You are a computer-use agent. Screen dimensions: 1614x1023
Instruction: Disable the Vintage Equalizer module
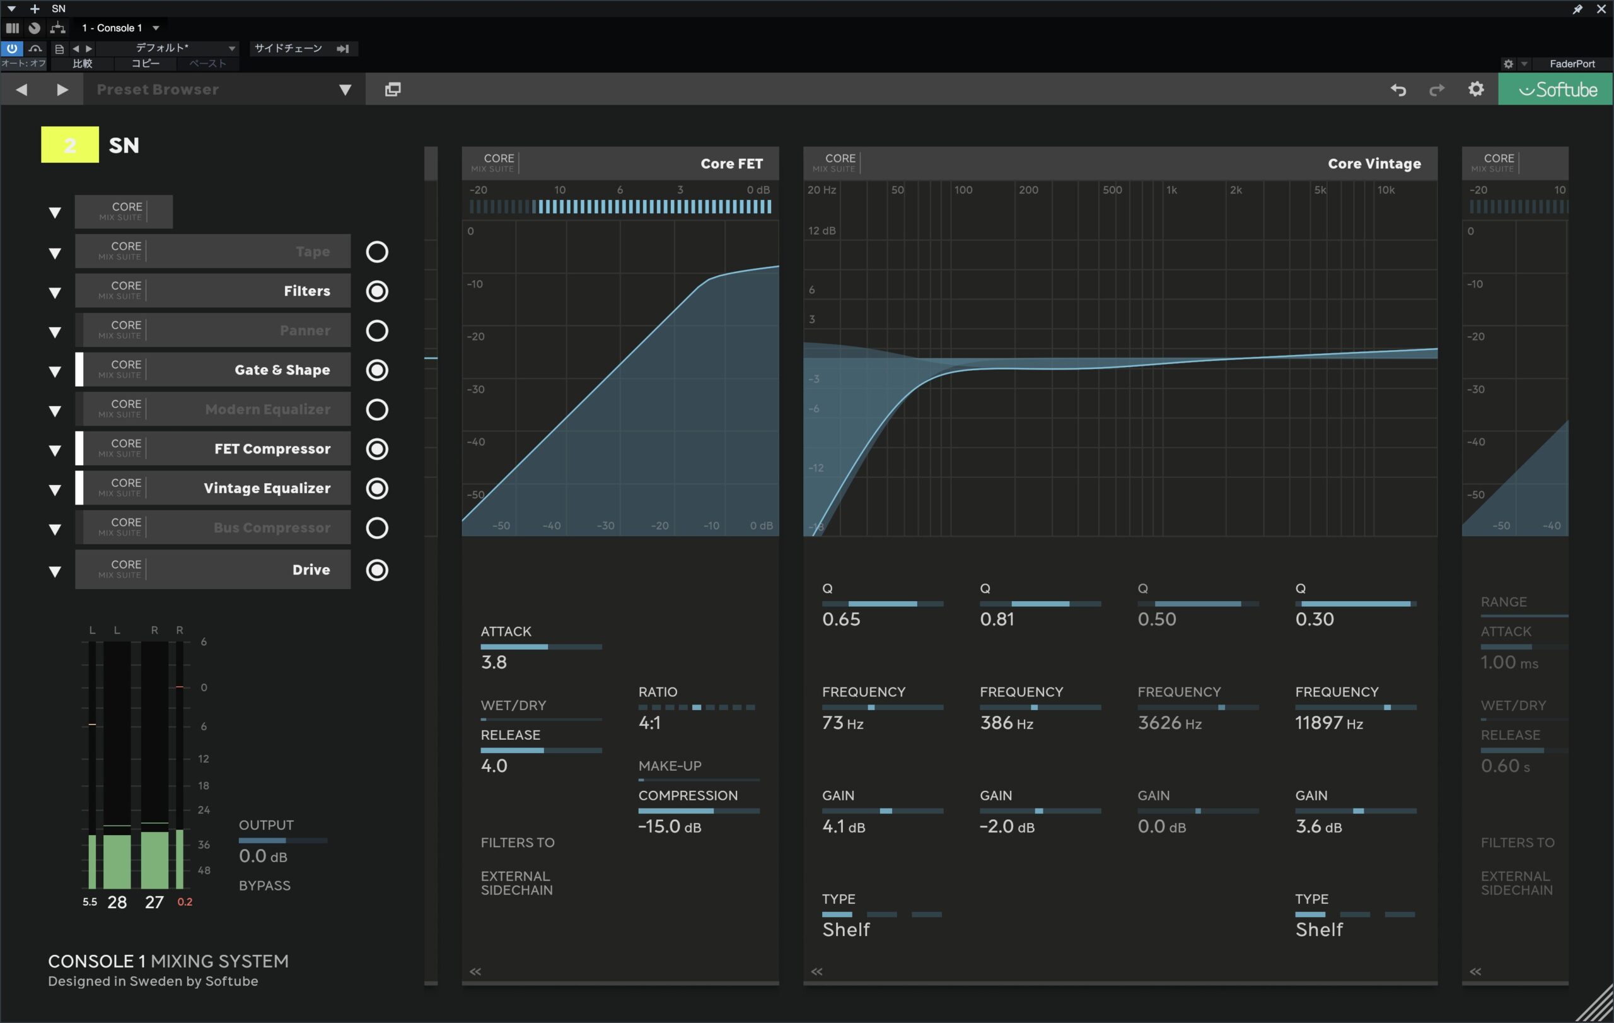[x=376, y=489]
